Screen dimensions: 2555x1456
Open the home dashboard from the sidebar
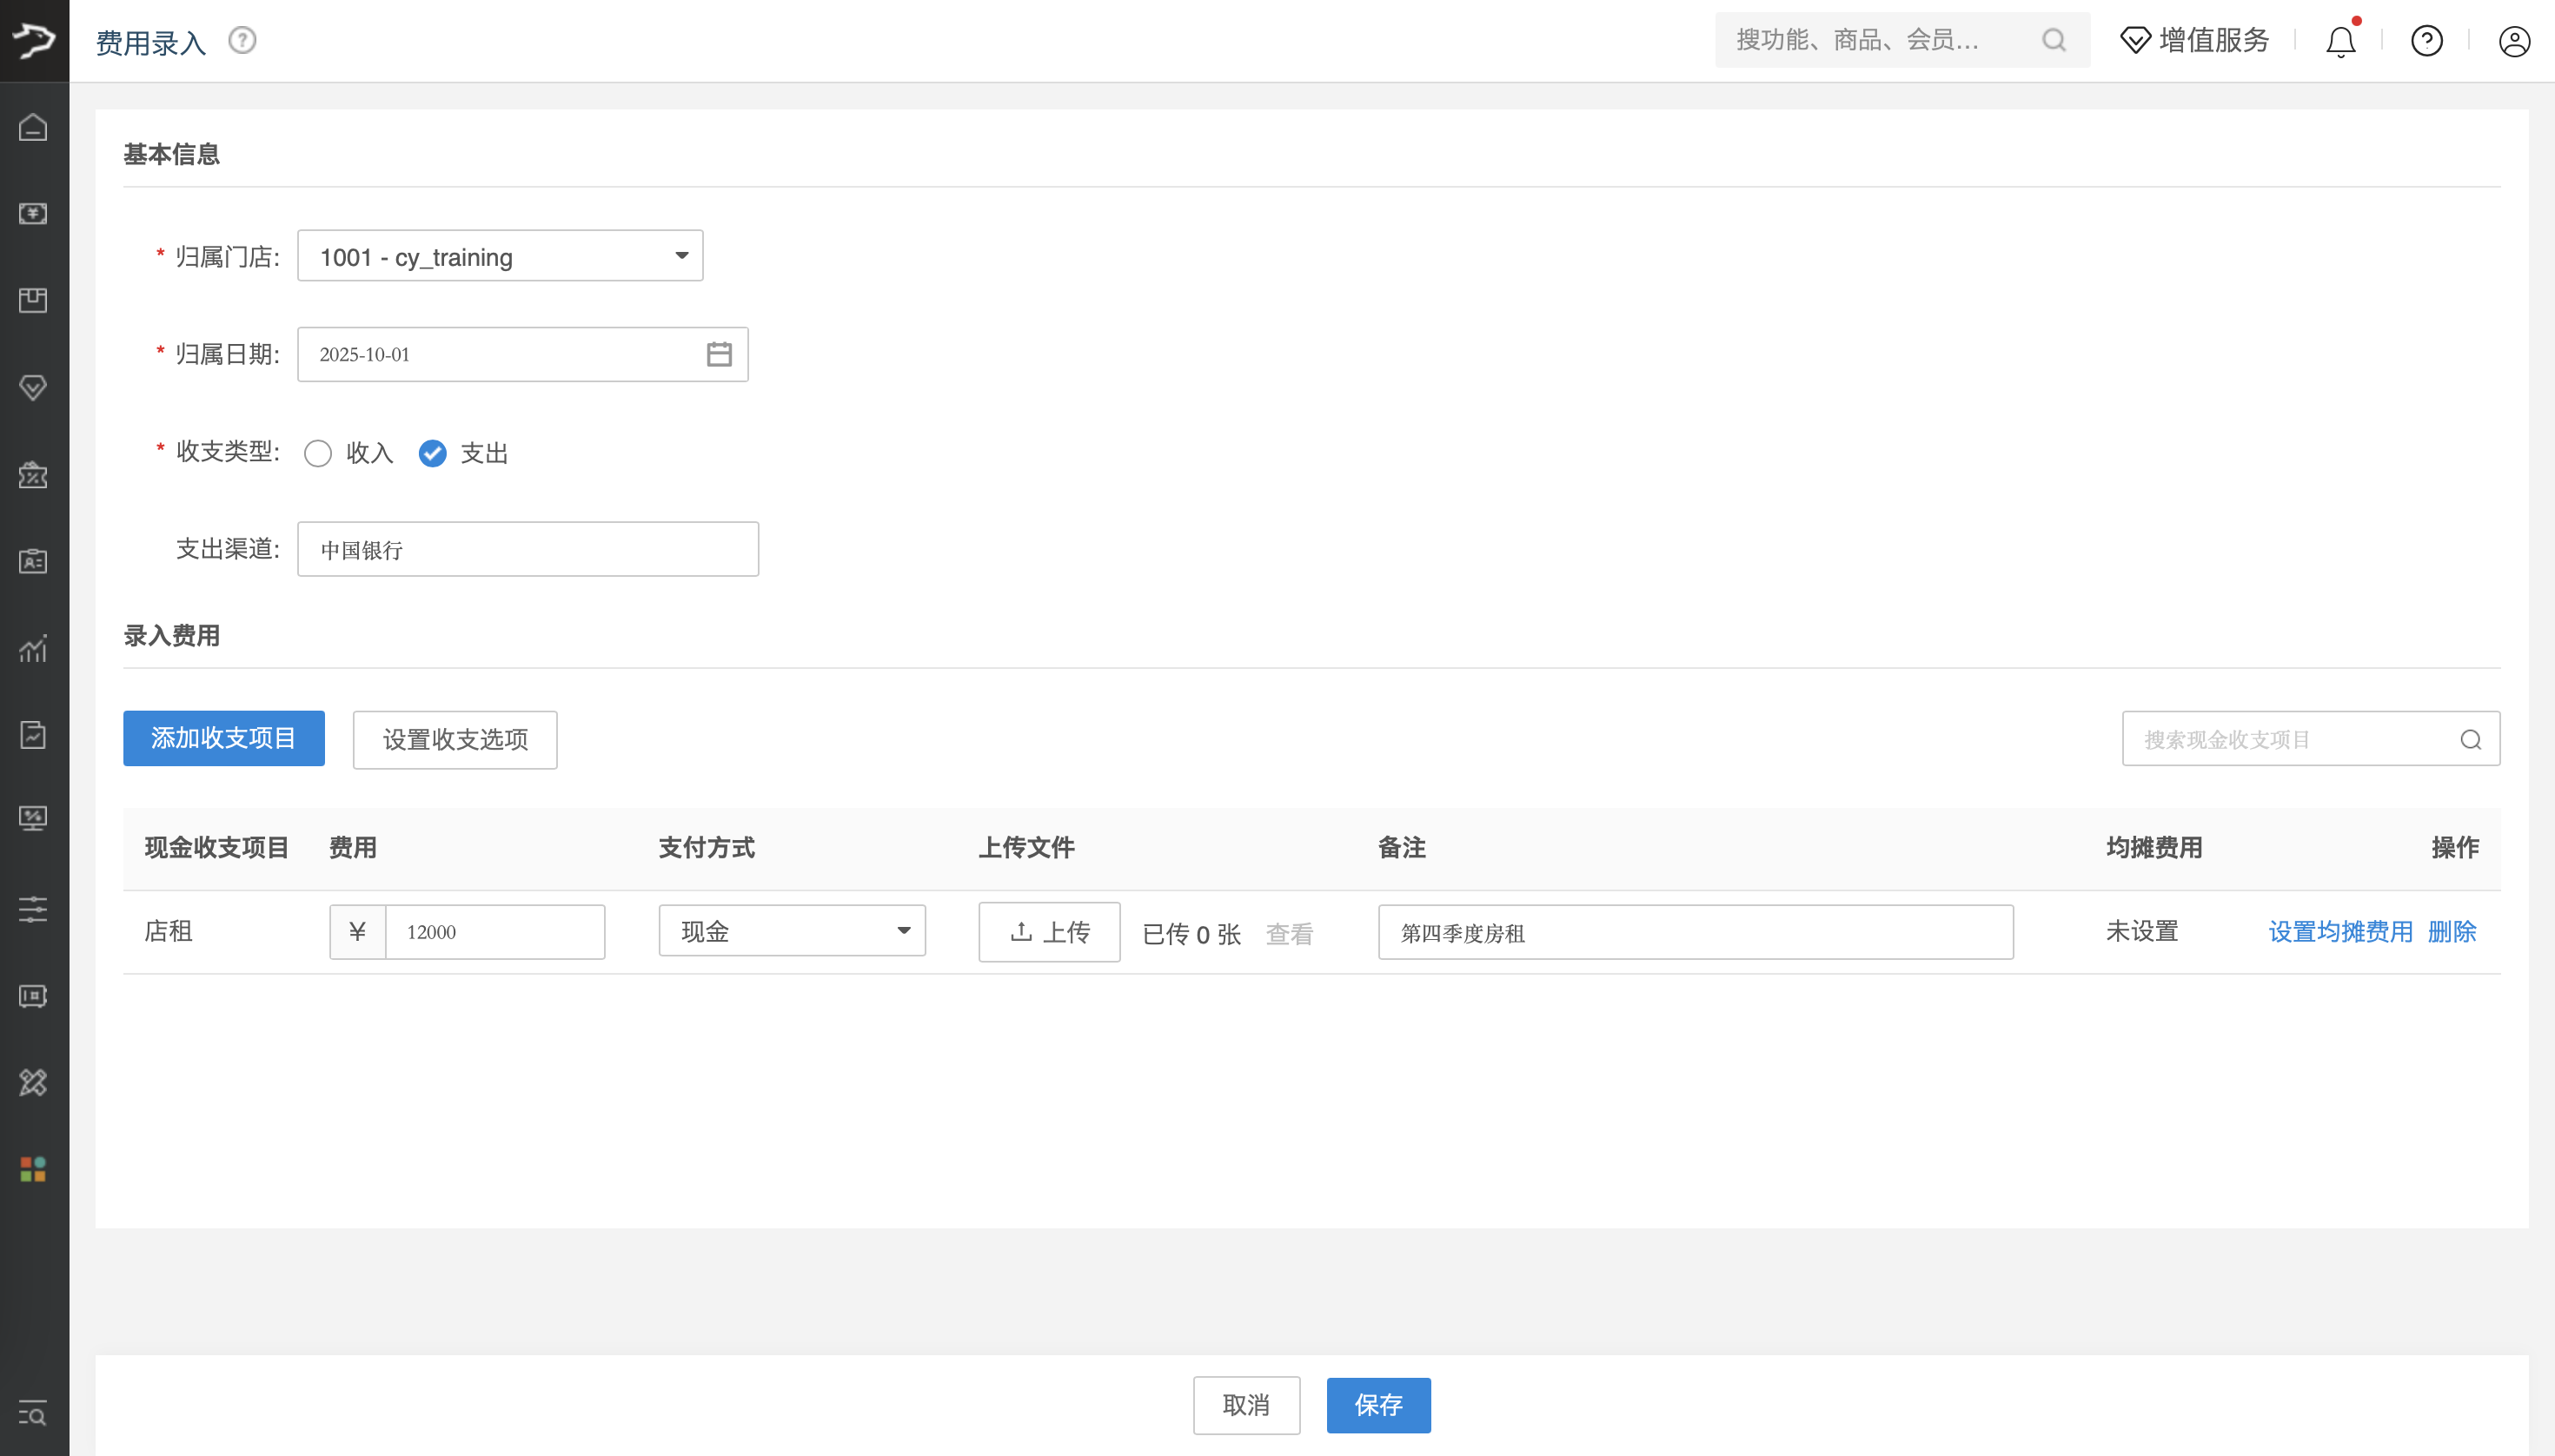[33, 127]
